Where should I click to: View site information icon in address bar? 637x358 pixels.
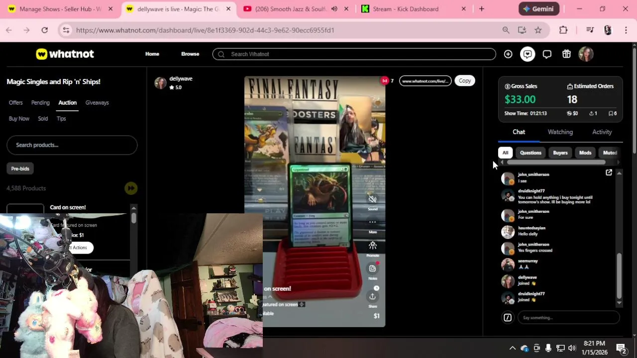pyautogui.click(x=66, y=30)
